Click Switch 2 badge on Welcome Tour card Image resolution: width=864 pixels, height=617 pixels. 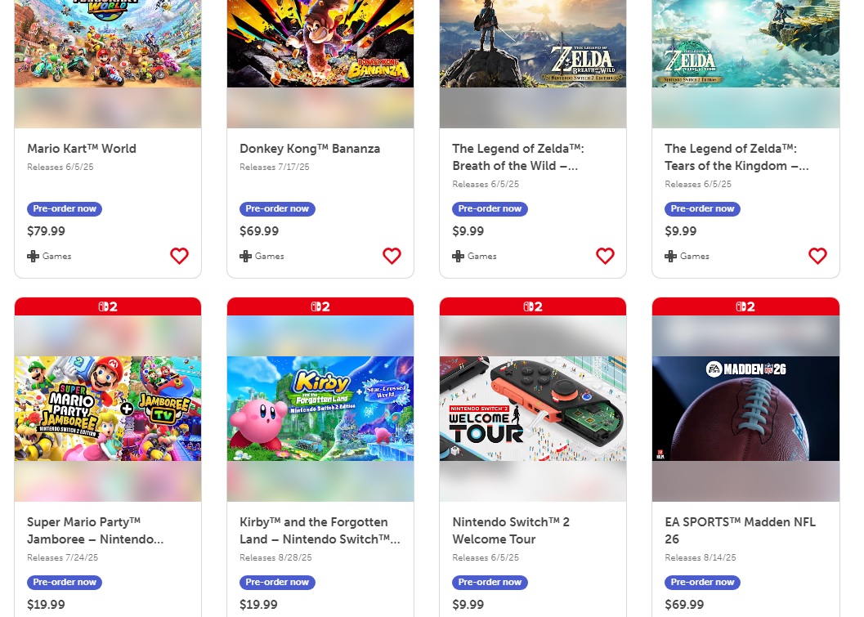533,306
